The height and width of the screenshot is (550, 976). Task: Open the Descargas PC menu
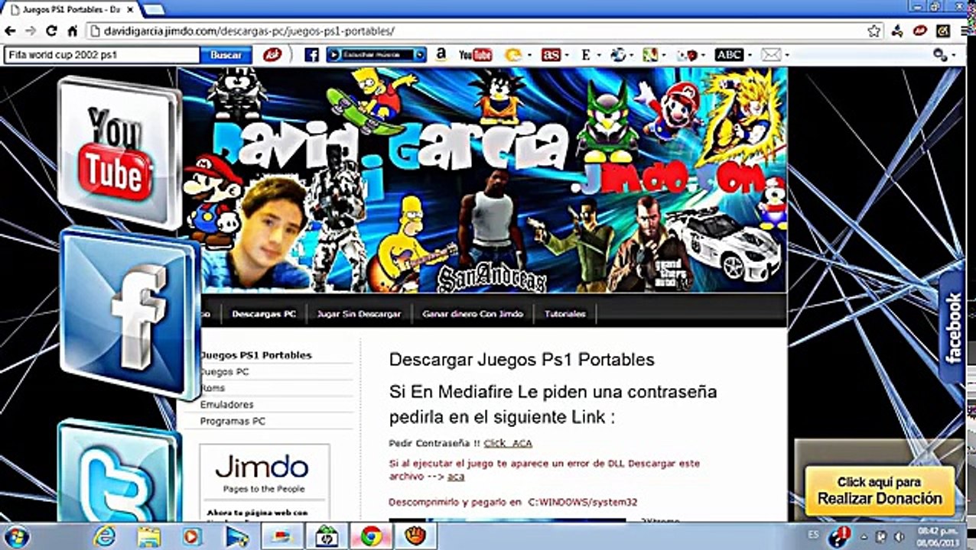point(264,314)
